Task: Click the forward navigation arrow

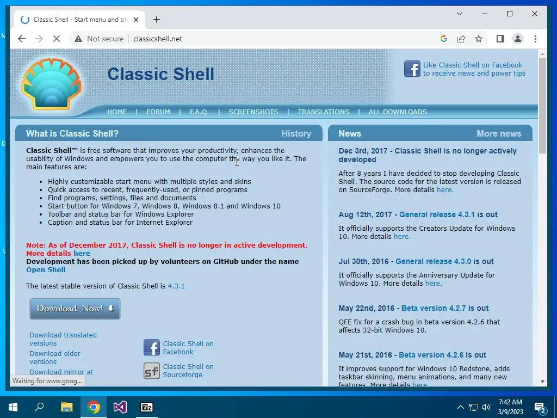Action: [x=39, y=39]
